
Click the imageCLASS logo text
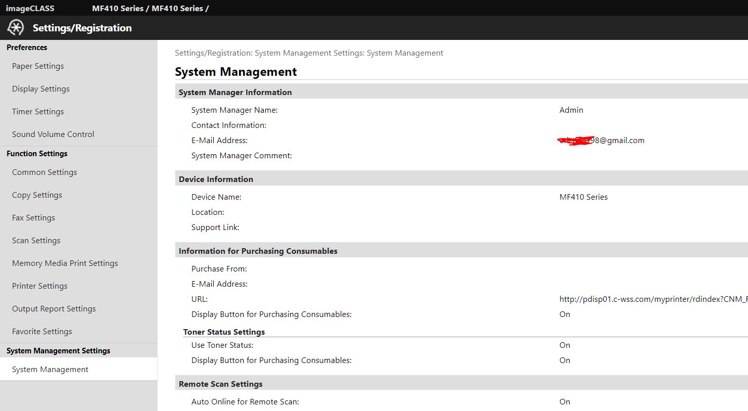[30, 8]
